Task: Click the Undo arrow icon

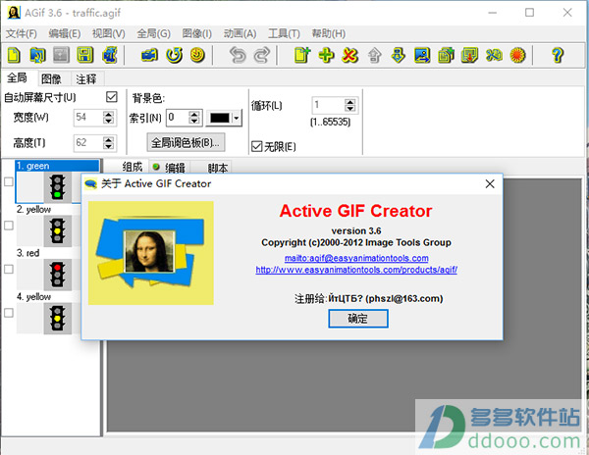Action: pos(238,55)
